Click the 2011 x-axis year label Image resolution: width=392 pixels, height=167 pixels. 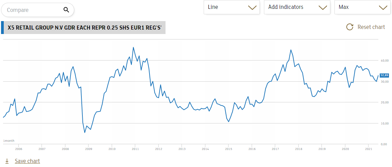(135, 149)
